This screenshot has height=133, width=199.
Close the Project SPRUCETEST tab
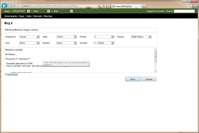point(140,6)
